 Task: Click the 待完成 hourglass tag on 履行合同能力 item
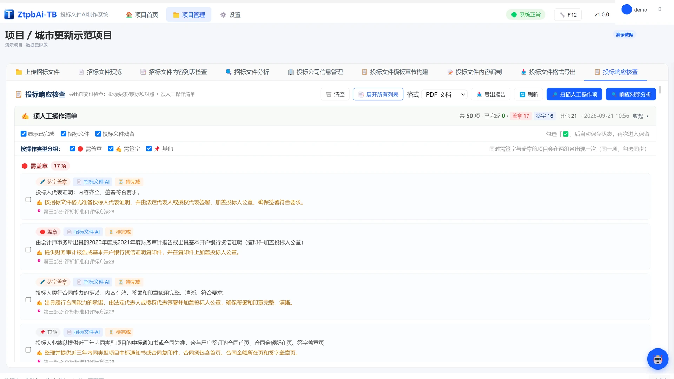pos(130,282)
